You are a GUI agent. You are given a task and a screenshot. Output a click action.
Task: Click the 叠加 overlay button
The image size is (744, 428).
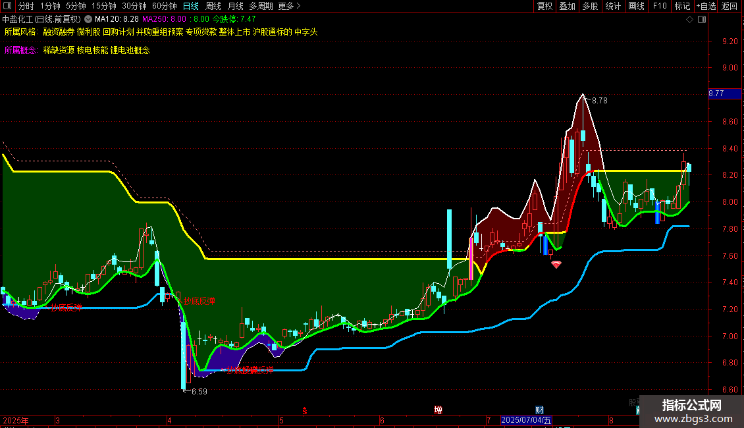(567, 6)
